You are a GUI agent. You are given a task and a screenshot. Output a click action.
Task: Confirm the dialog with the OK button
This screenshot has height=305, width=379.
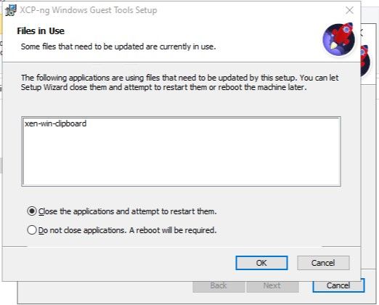click(261, 263)
